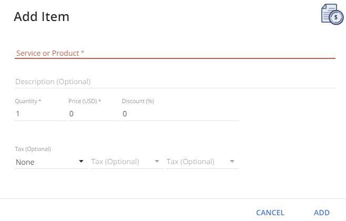Click the small Tax (Optional) label above None
Screen dimensions: 346x221
pyautogui.click(x=33, y=149)
